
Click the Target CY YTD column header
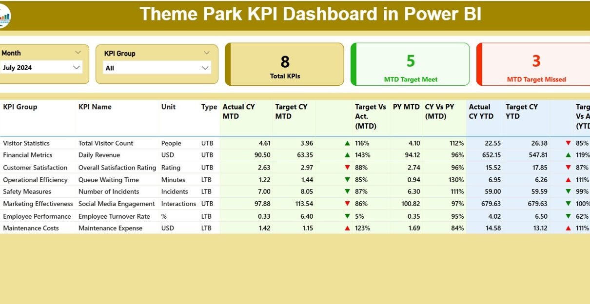pyautogui.click(x=522, y=112)
